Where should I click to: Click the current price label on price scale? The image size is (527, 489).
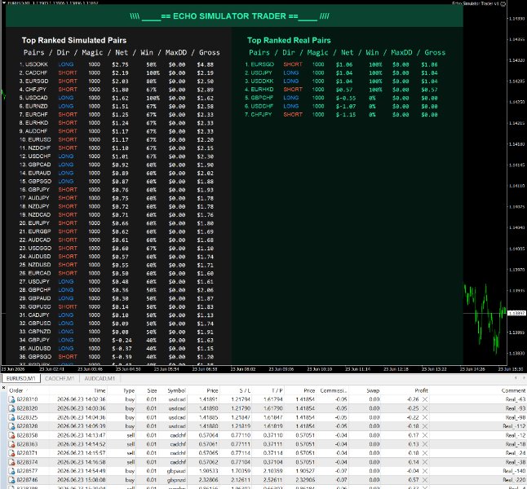(516, 313)
